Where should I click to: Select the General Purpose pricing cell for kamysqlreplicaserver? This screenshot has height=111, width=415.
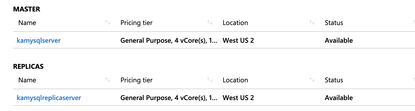(169, 98)
